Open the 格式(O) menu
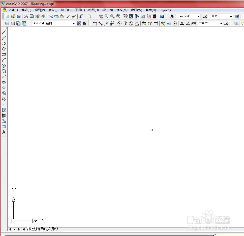 point(66,10)
